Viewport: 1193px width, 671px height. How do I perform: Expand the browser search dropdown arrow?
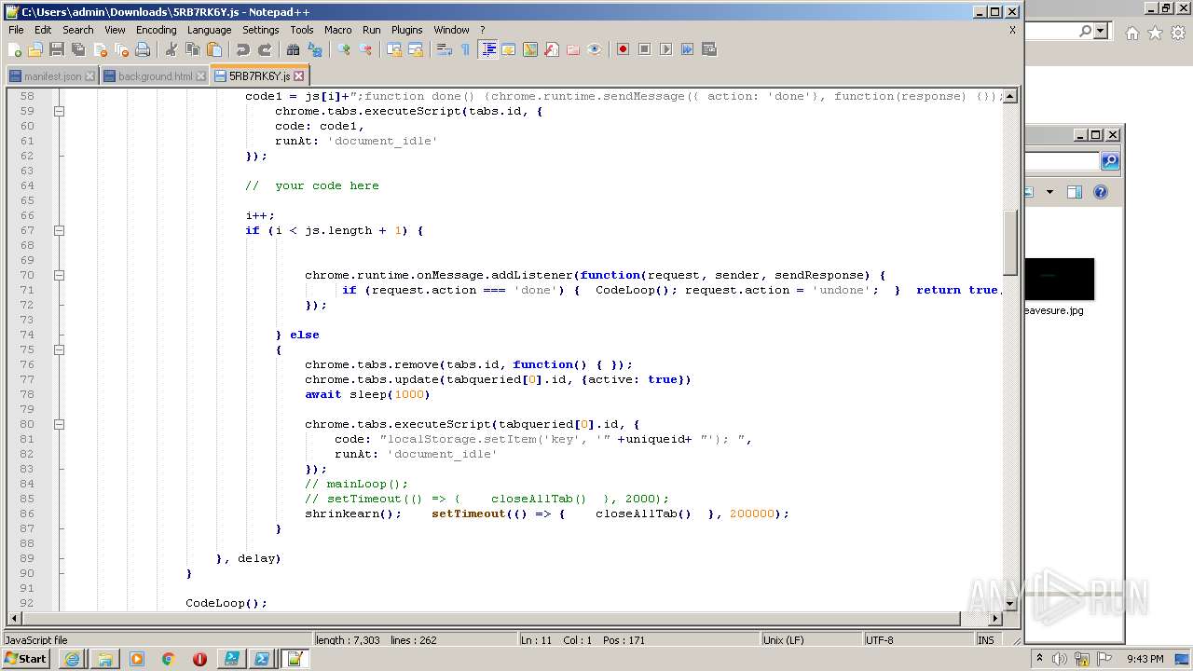point(1101,31)
